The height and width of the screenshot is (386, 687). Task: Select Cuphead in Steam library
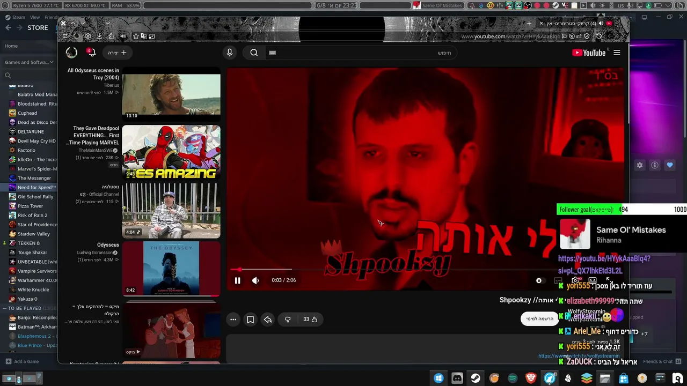[x=27, y=113]
